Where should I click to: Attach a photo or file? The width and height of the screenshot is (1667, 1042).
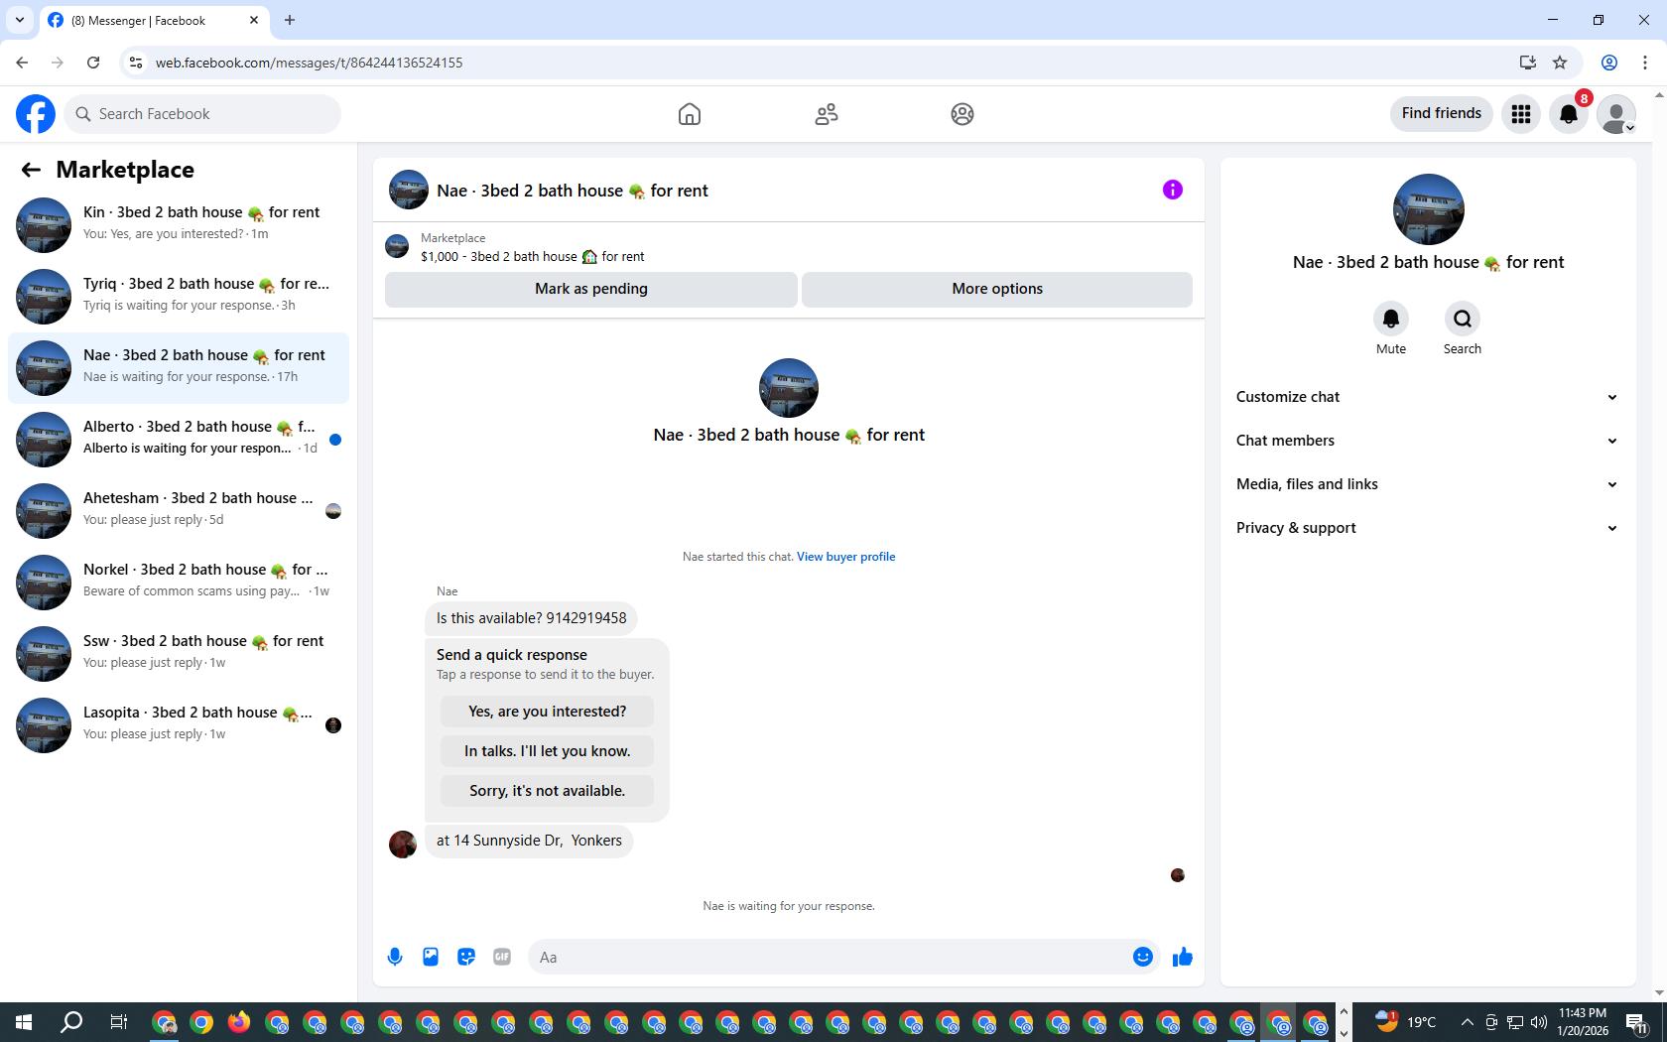pos(431,957)
